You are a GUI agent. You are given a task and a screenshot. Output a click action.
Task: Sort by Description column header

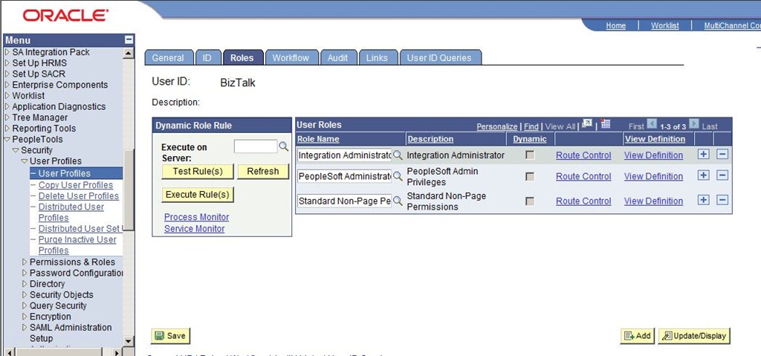tap(430, 139)
